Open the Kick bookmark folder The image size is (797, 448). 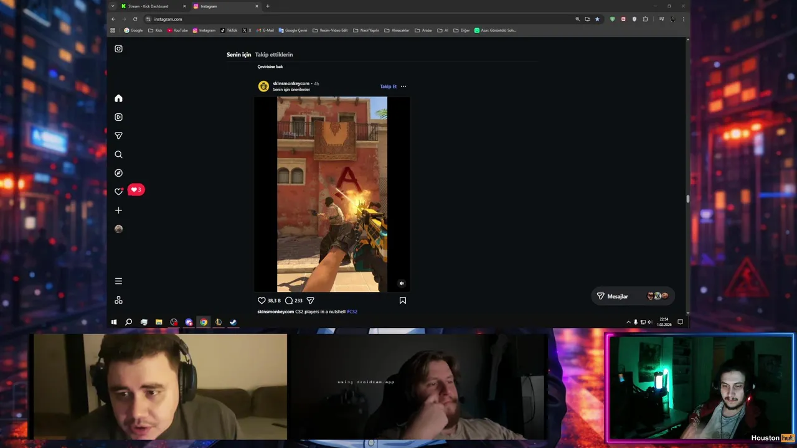pyautogui.click(x=155, y=30)
